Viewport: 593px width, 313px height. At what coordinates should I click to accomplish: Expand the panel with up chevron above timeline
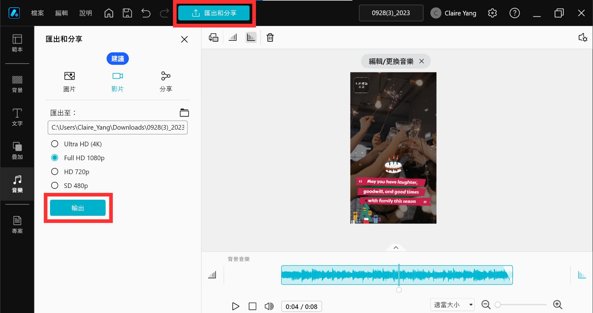click(x=396, y=248)
